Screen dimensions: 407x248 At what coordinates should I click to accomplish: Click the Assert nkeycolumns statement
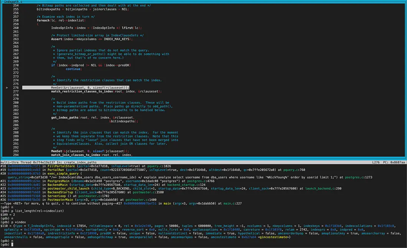coord(91,39)
